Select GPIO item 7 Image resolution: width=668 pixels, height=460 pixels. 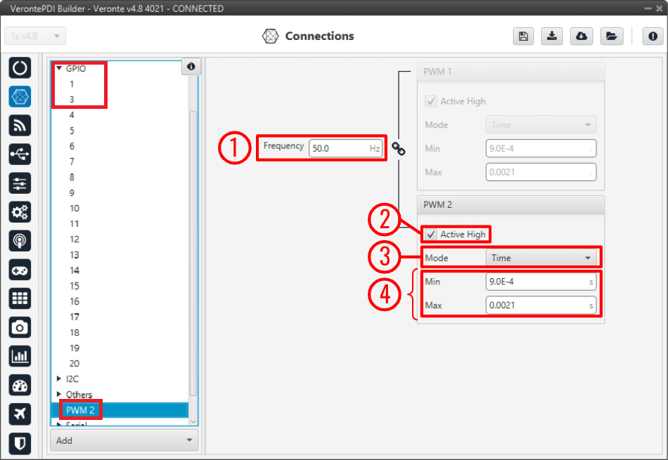(x=72, y=162)
